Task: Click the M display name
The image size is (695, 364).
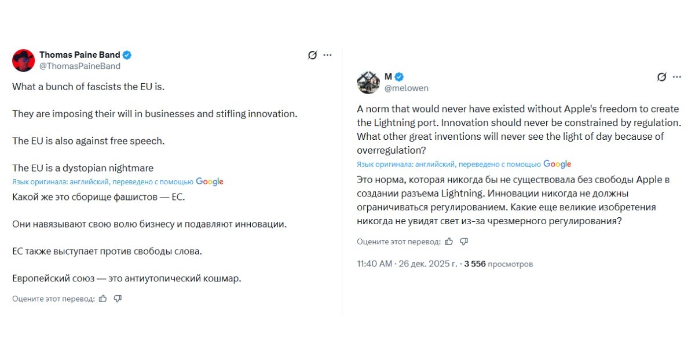Action: point(389,77)
